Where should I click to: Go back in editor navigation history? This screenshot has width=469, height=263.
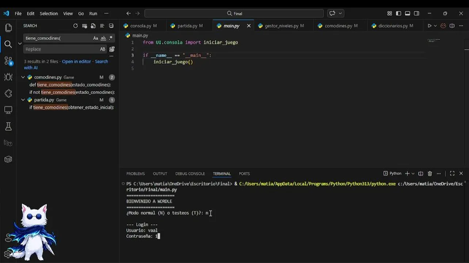coord(129,14)
